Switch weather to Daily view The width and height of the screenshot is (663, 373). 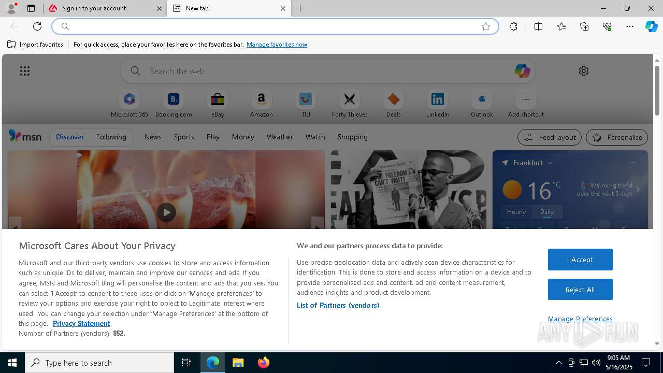[x=547, y=212]
